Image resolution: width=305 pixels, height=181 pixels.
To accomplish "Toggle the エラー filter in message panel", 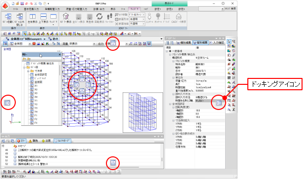I will click(x=21, y=141).
